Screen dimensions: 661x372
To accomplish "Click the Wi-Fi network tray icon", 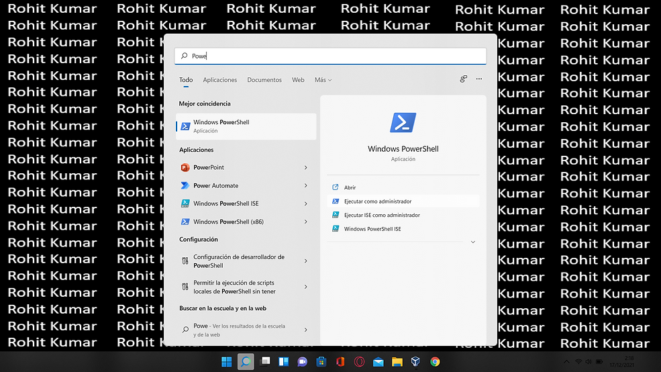I will click(x=578, y=362).
